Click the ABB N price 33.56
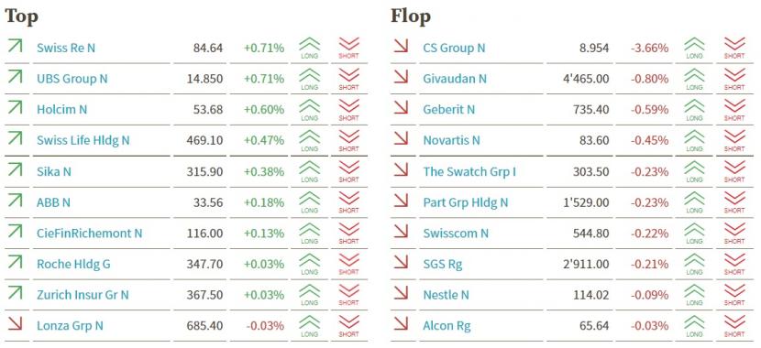 (207, 202)
